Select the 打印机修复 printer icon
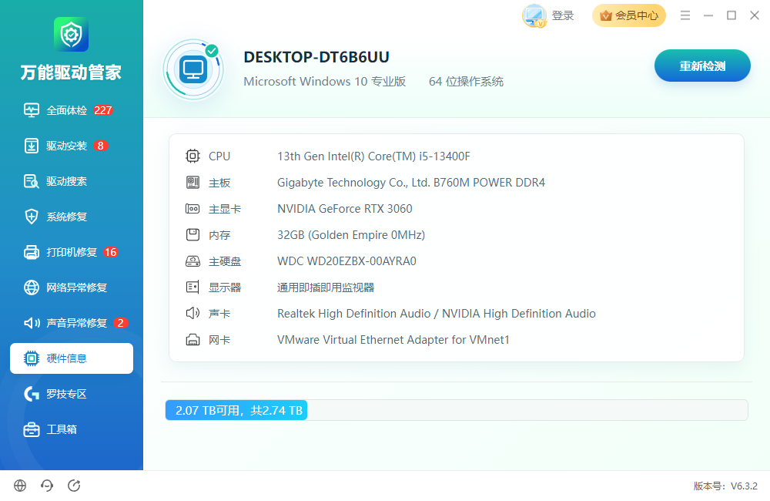Image resolution: width=770 pixels, height=501 pixels. (x=32, y=252)
